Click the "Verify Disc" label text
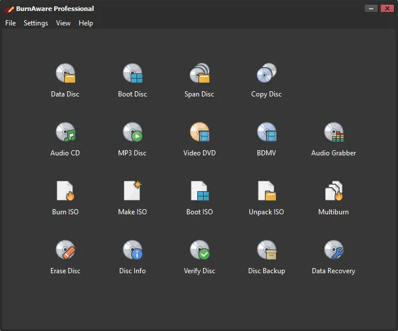Viewport: 398px width, 331px height. click(200, 271)
